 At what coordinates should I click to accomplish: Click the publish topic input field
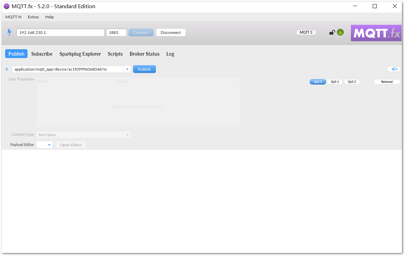click(x=68, y=69)
